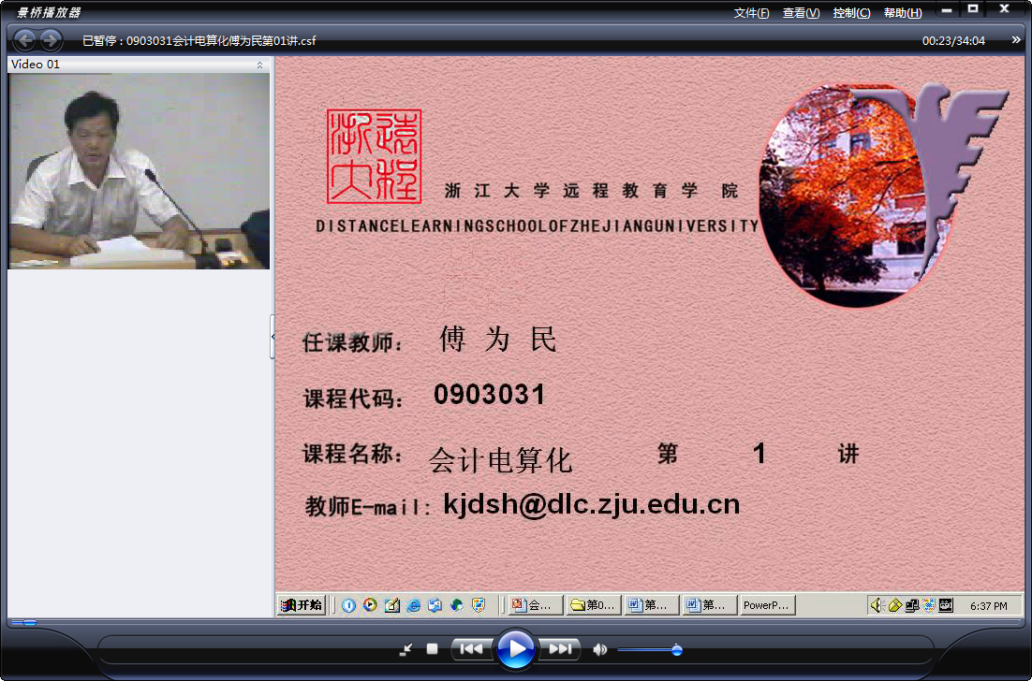Viewport: 1032px width, 681px height.
Task: Switch to compact mode icon
Action: (406, 649)
